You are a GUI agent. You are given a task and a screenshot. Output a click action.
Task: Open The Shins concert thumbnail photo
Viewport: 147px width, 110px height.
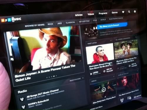(91, 31)
